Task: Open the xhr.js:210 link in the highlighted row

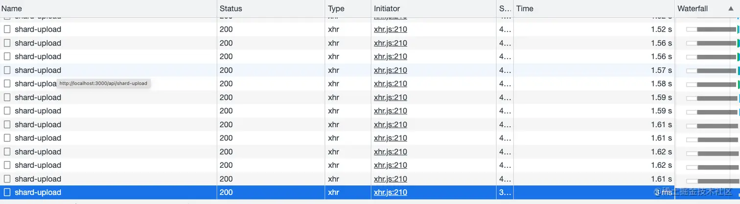Action: 390,192
